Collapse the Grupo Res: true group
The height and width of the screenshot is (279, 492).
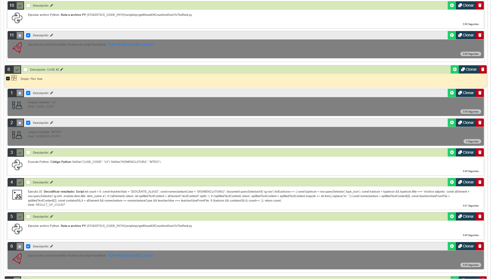tap(8, 79)
